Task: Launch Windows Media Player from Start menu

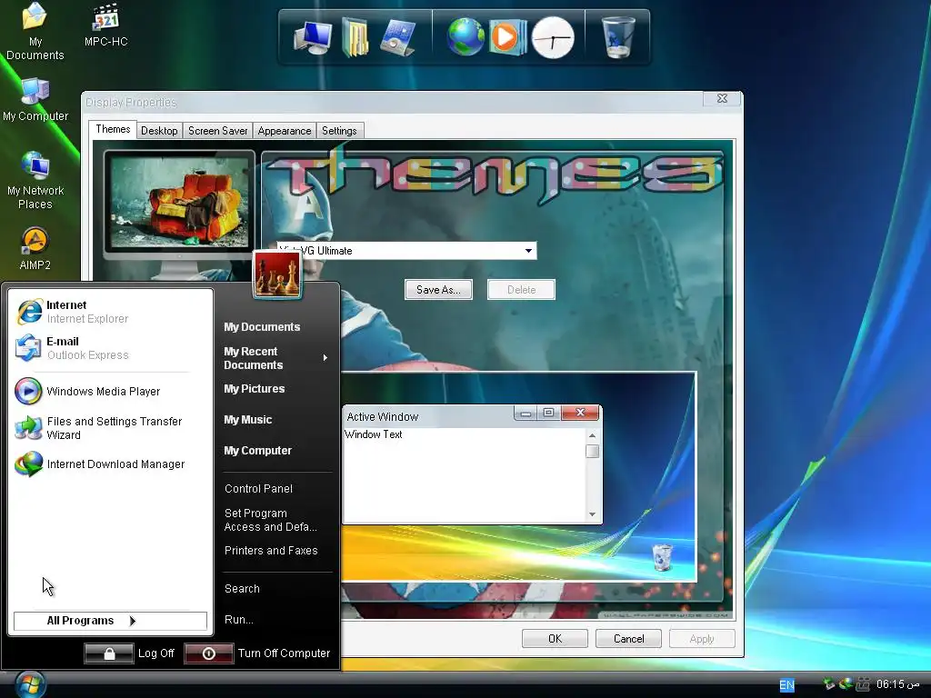Action: coord(111,391)
